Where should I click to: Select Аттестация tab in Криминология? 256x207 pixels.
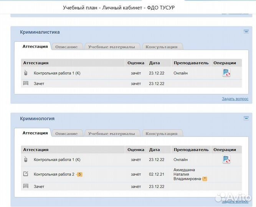35,133
